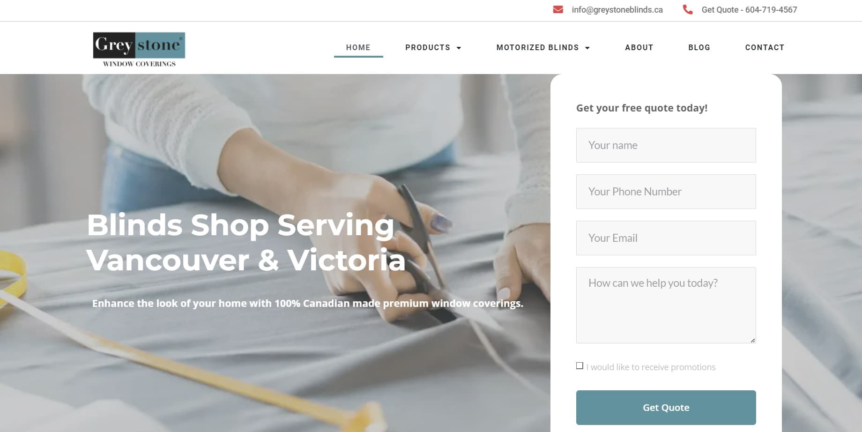Focus the Your Email field

tap(666, 238)
